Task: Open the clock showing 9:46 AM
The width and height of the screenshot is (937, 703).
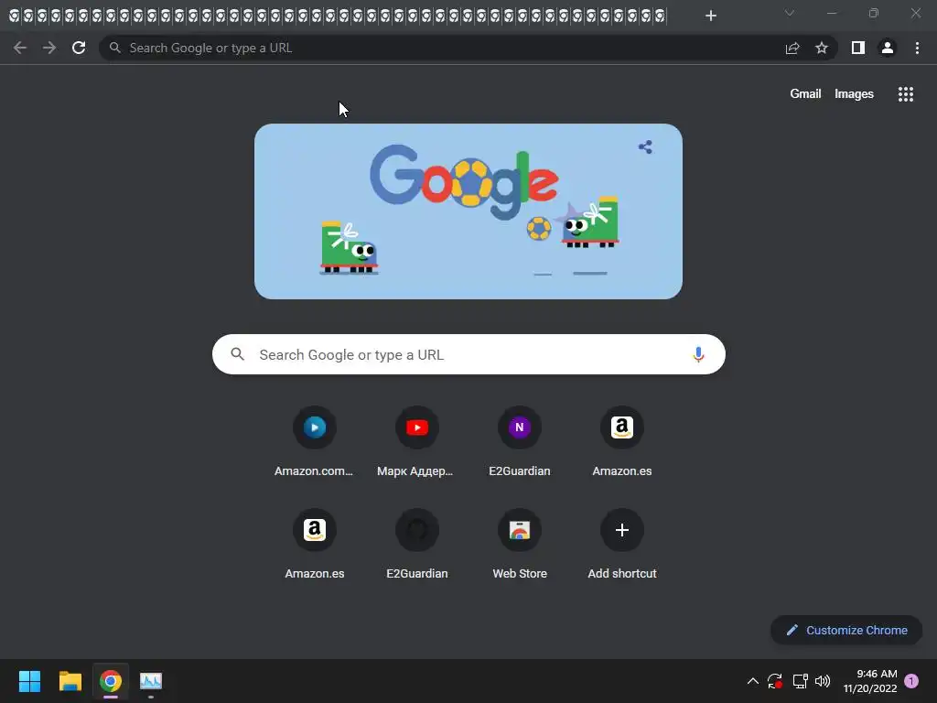Action: point(870,681)
